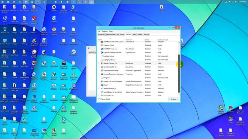Viewport: 248px width, 139px height.
Task: Click Disabled status of Google Chrome row
Action: tap(148, 63)
